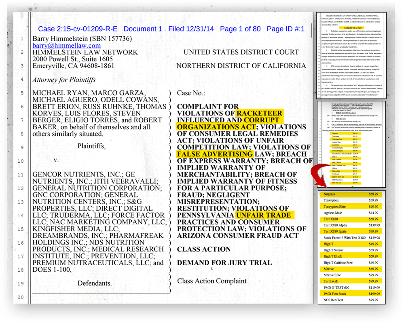Click the Nugenix row in price list
This screenshot has width=404, height=323.
point(351,194)
